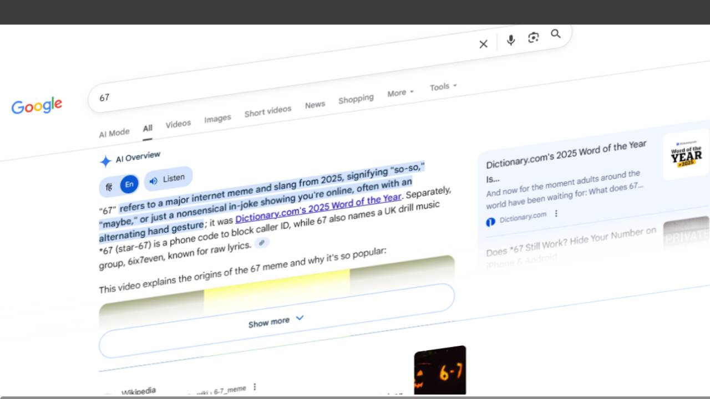
Task: Click the Word of the Year thumbnail
Action: (686, 155)
